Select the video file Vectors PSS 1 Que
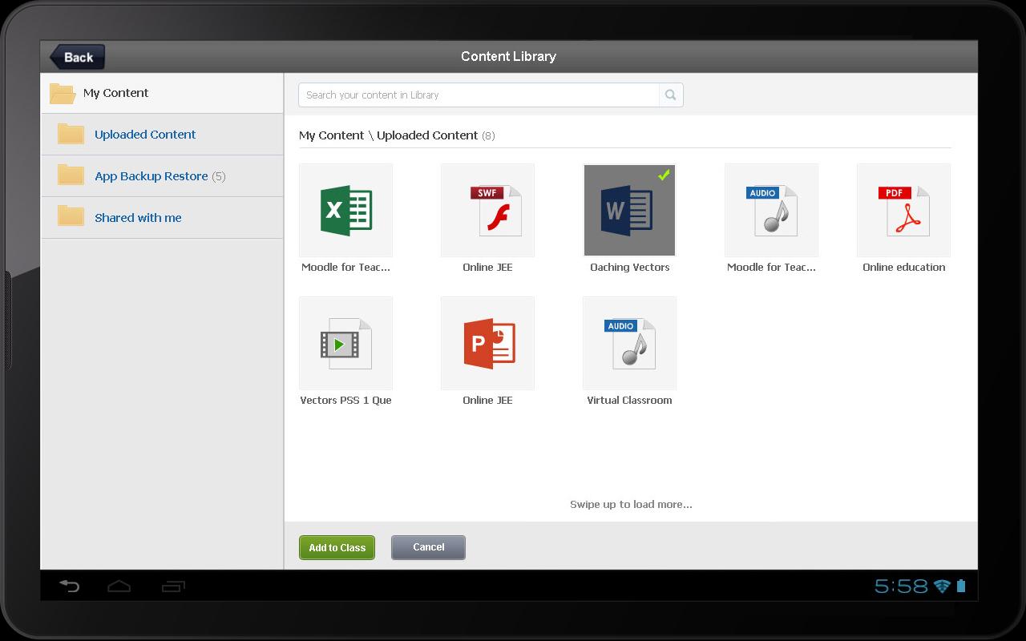This screenshot has height=641, width=1026. click(x=345, y=343)
